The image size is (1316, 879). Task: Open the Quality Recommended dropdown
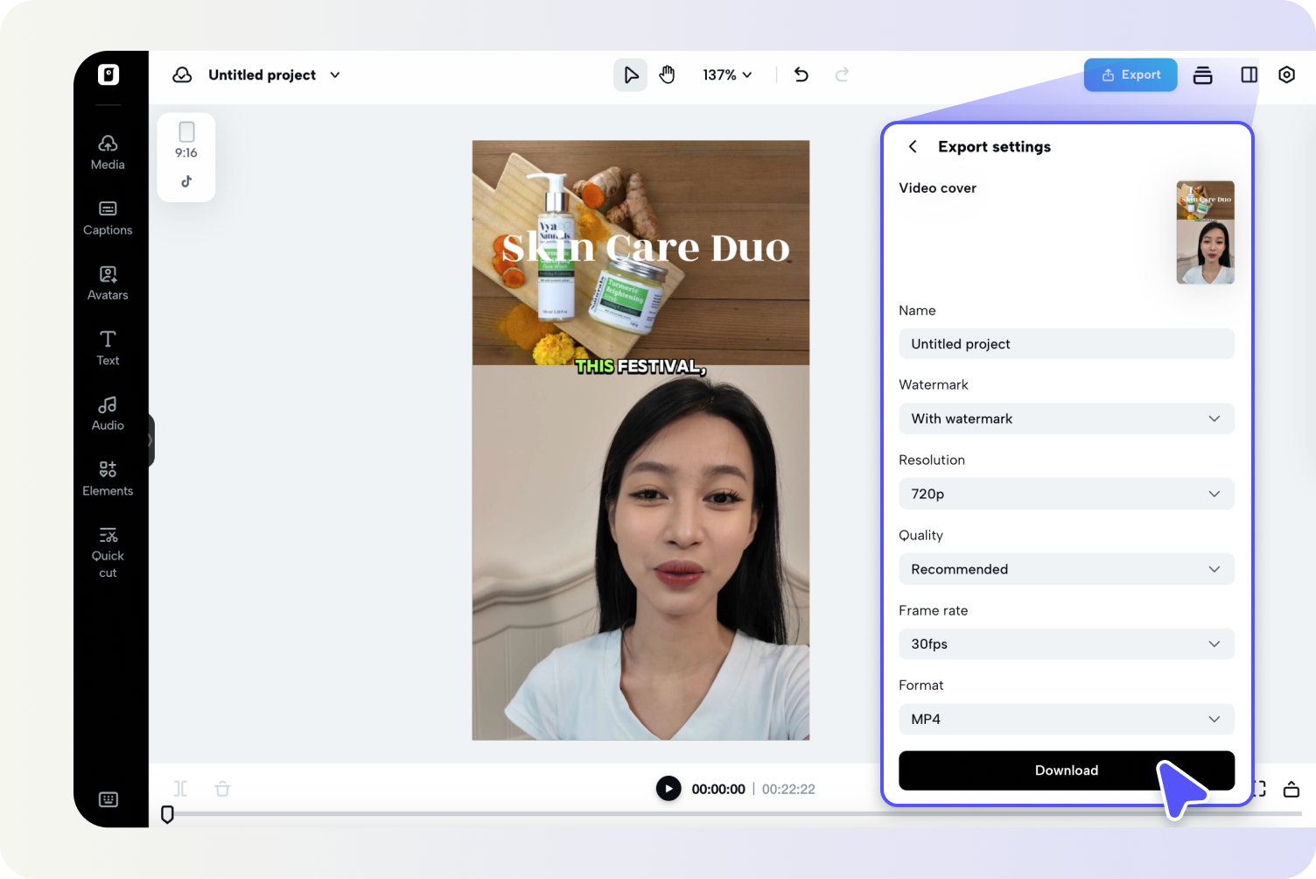[x=1067, y=569]
